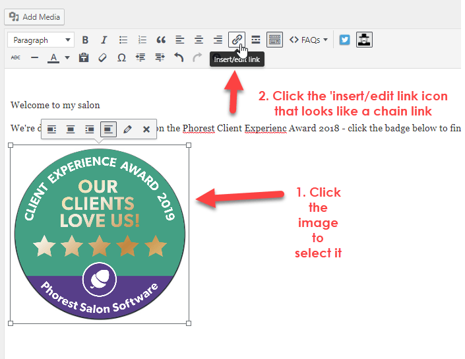
Task: Align text left in main toolbar
Action: coord(179,40)
